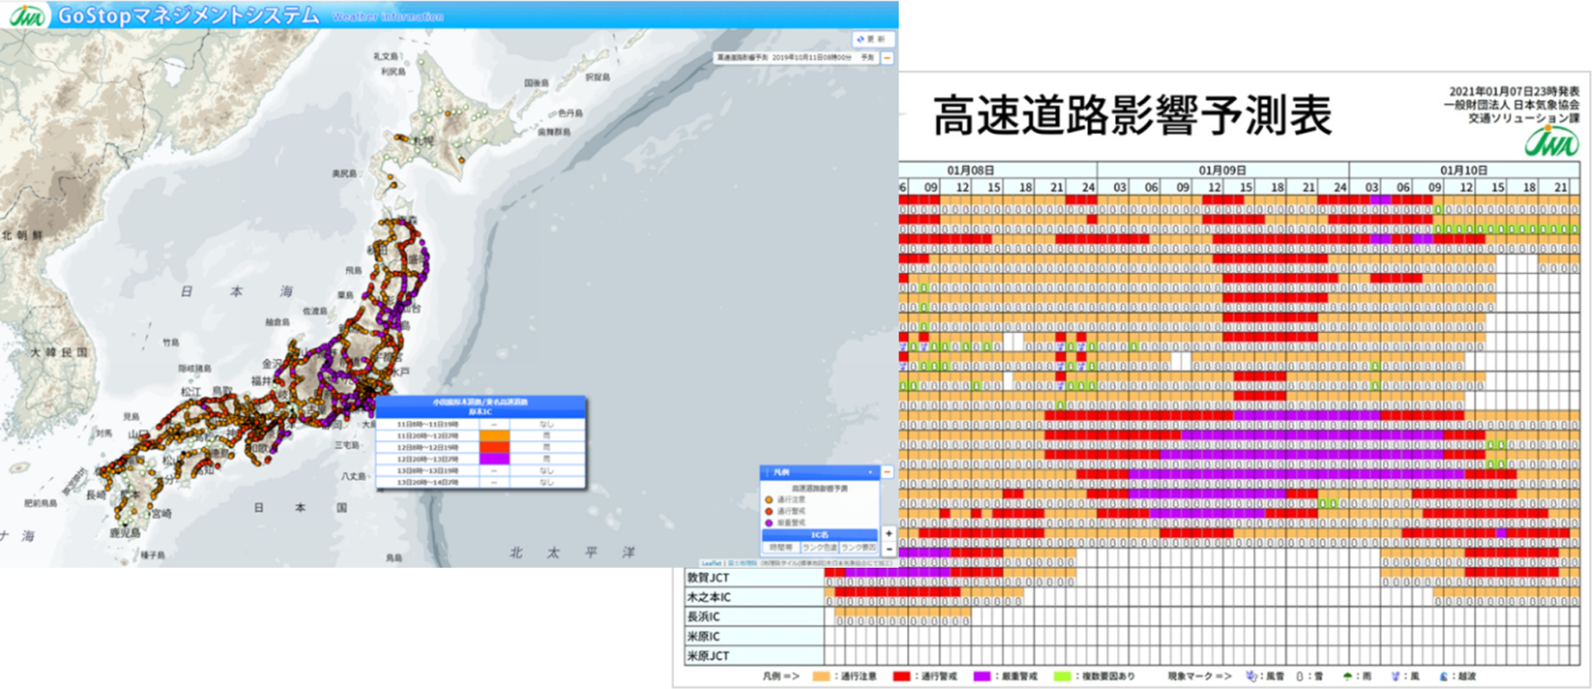This screenshot has width=1592, height=689.
Task: Click the purple 厳重警戒 swatch in table footer legend
Action: [982, 677]
